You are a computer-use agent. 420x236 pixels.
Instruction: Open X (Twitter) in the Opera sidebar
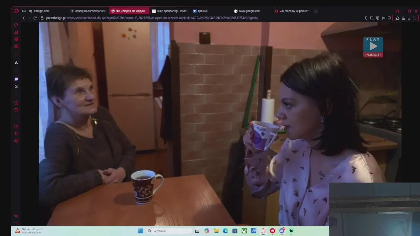click(16, 87)
